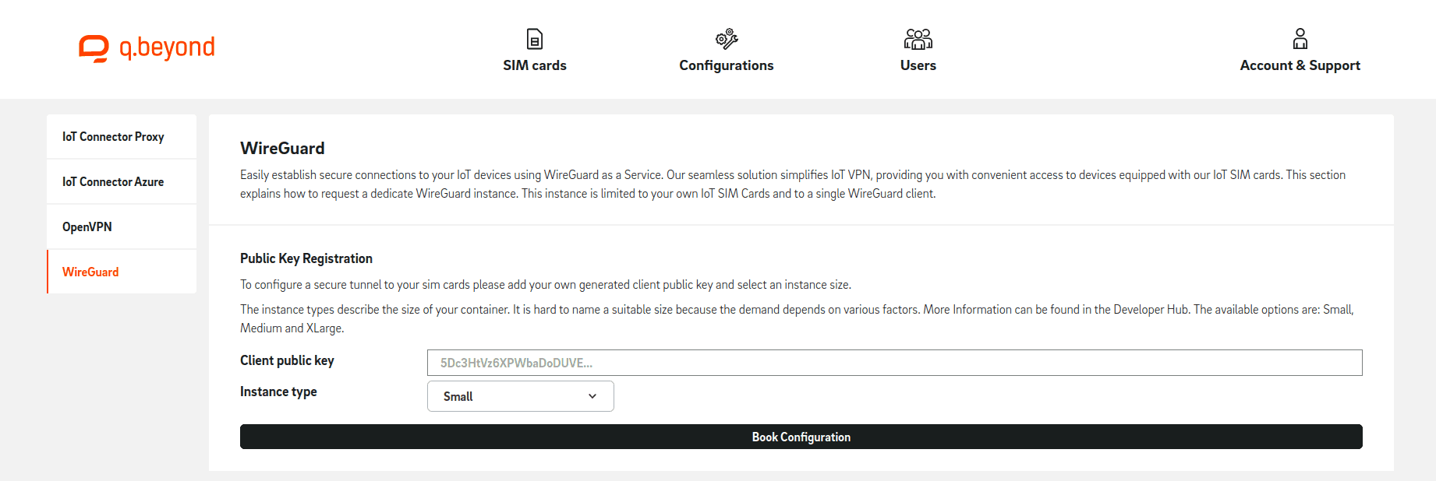This screenshot has height=481, width=1436.
Task: Click the Client public key field label
Action: tap(287, 360)
